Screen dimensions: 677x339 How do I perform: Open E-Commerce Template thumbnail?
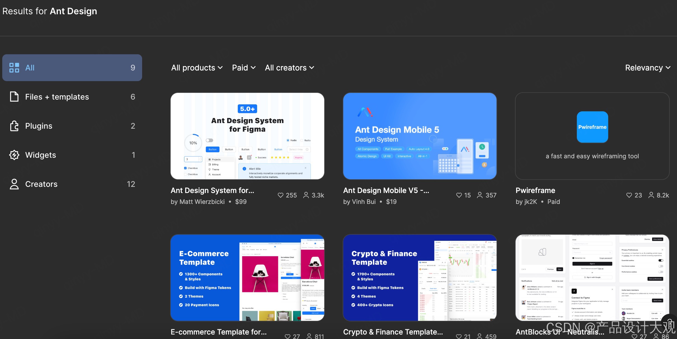pyautogui.click(x=247, y=278)
